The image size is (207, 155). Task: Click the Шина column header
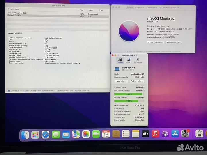point(90,10)
